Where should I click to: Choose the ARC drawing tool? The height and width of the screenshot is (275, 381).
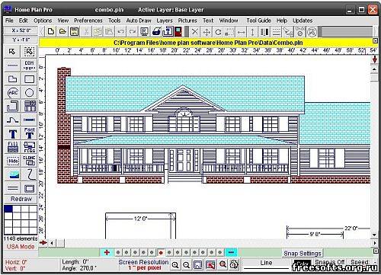[x=12, y=93]
